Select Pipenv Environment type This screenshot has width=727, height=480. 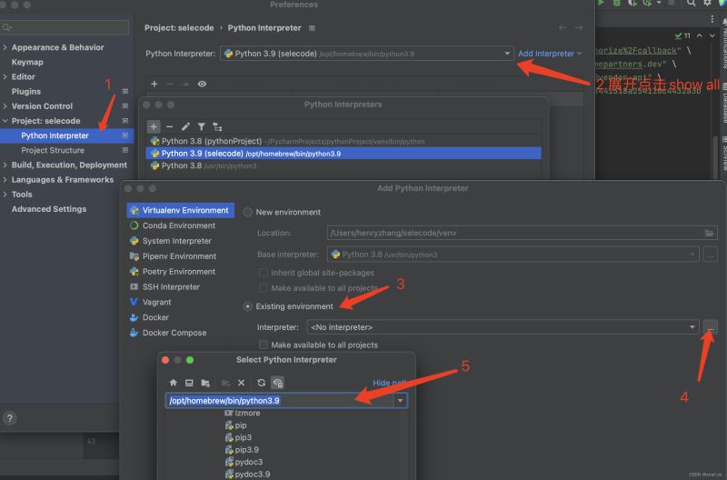[x=179, y=256]
